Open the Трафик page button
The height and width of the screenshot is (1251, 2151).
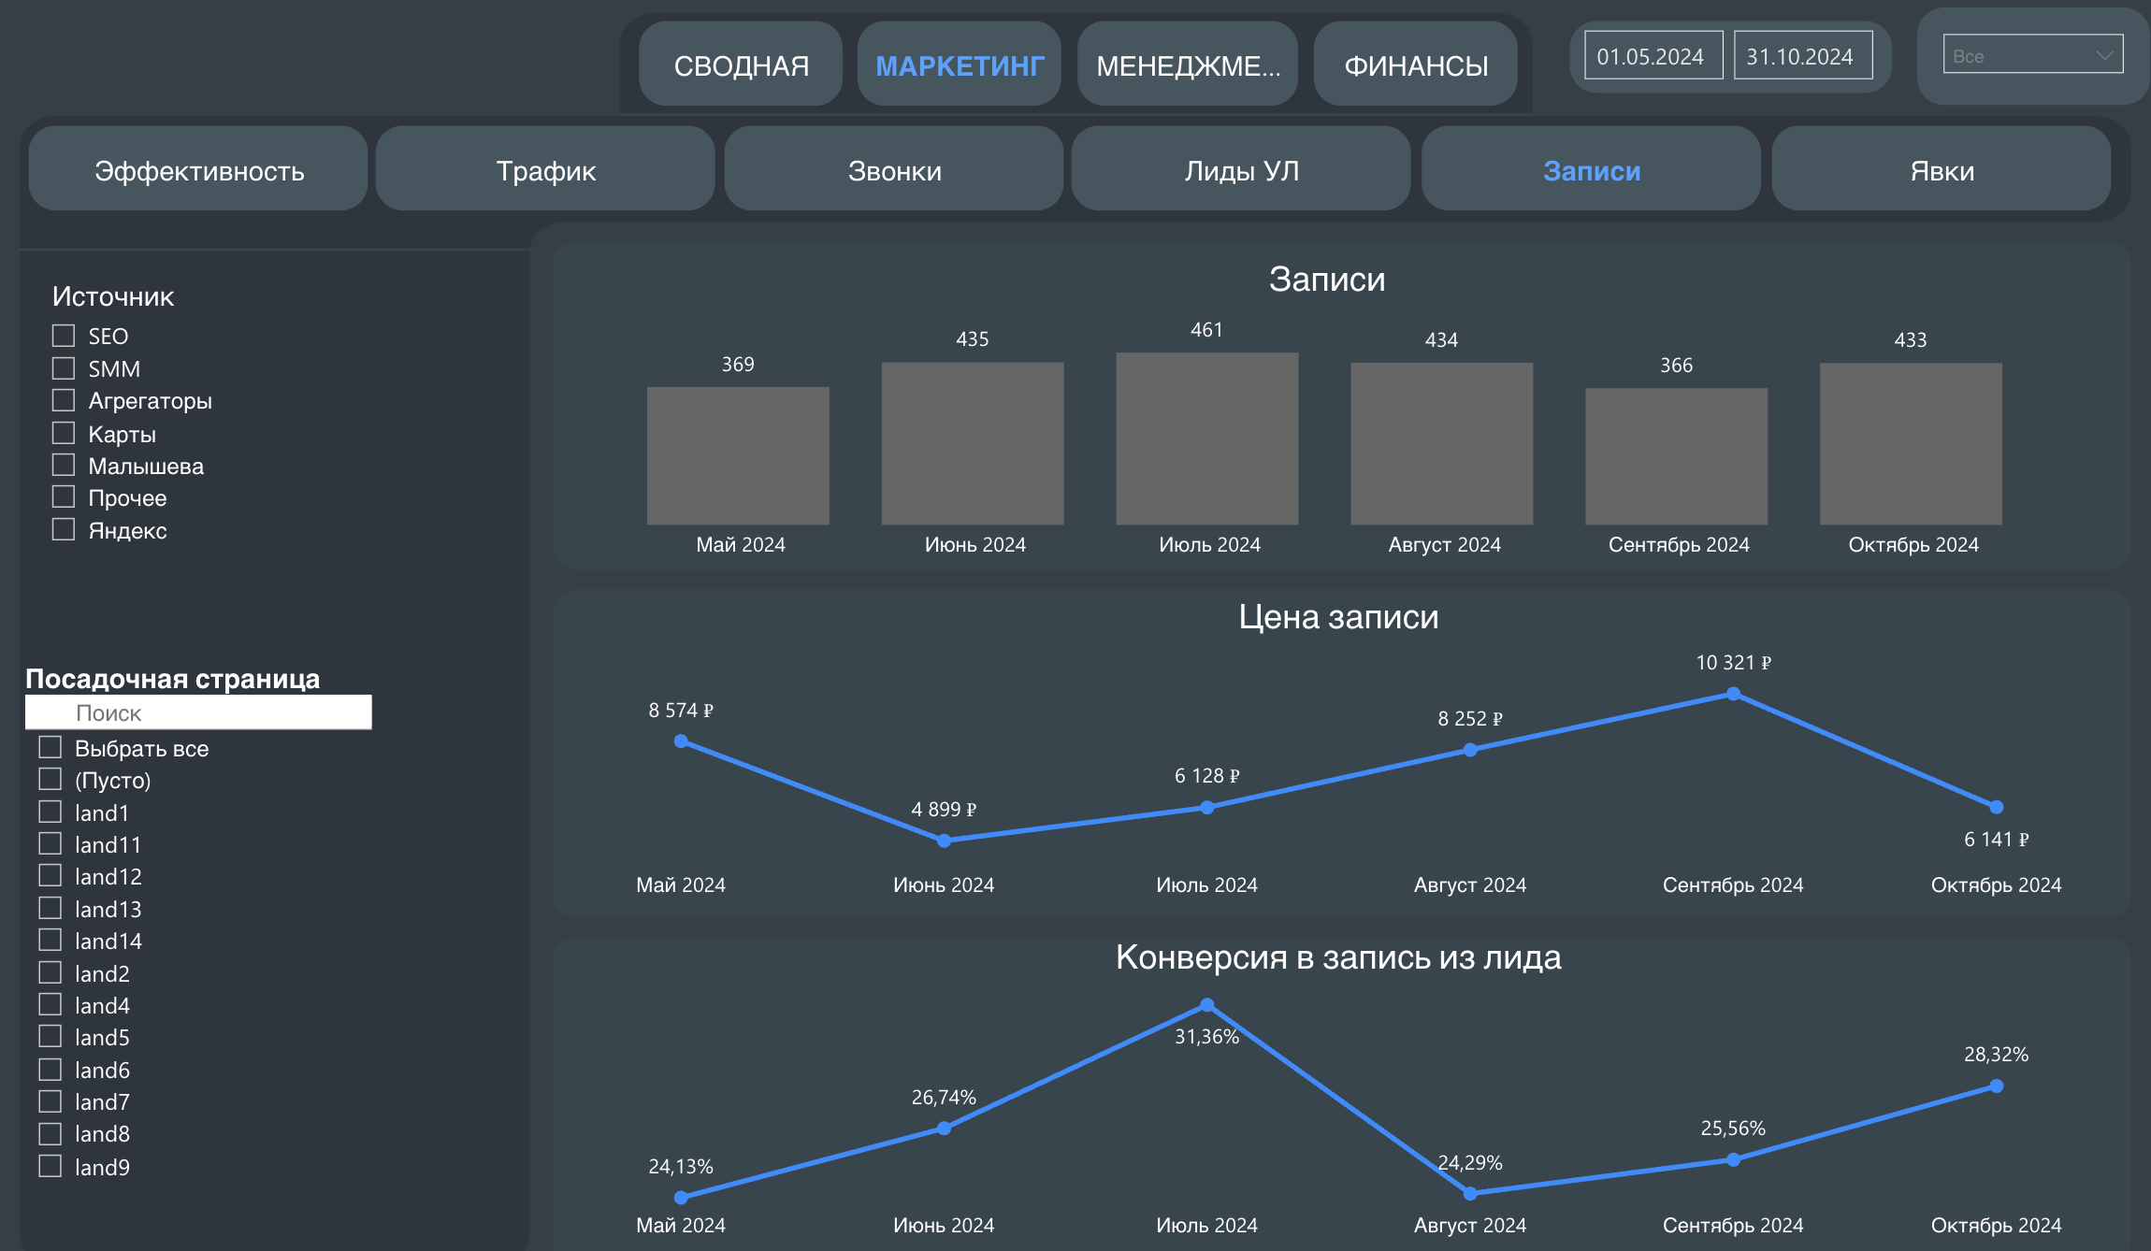coord(545,170)
